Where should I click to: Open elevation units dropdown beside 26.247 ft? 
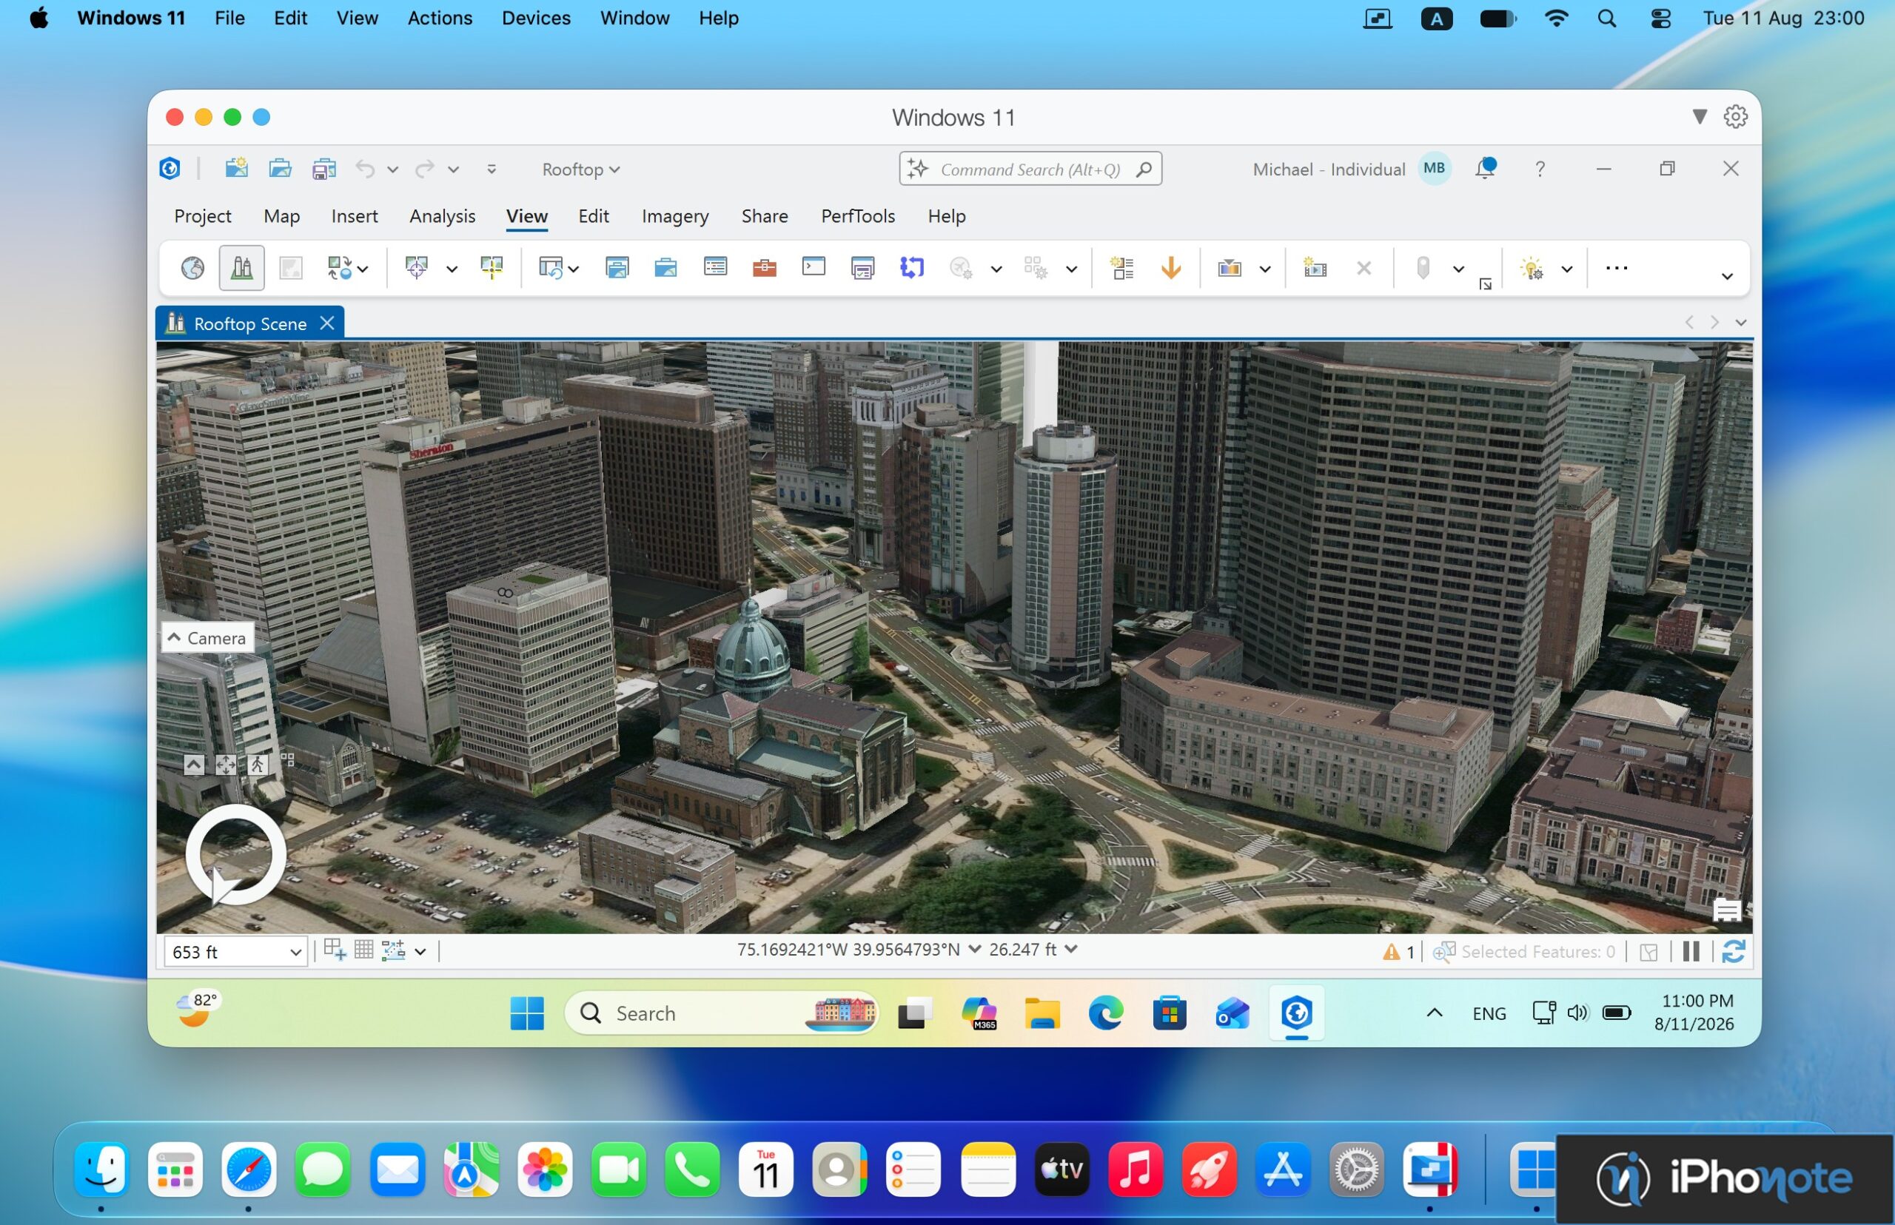point(1071,949)
